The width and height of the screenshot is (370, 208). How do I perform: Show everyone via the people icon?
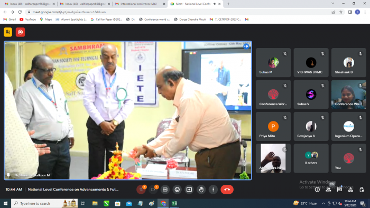click(x=328, y=190)
